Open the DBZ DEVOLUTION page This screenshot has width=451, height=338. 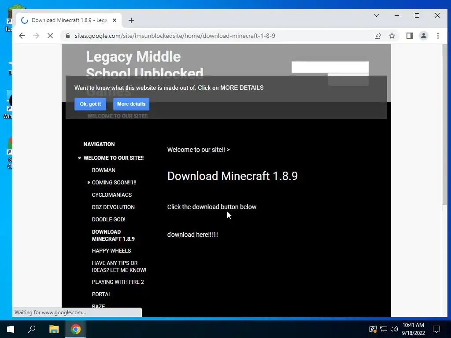(x=113, y=207)
